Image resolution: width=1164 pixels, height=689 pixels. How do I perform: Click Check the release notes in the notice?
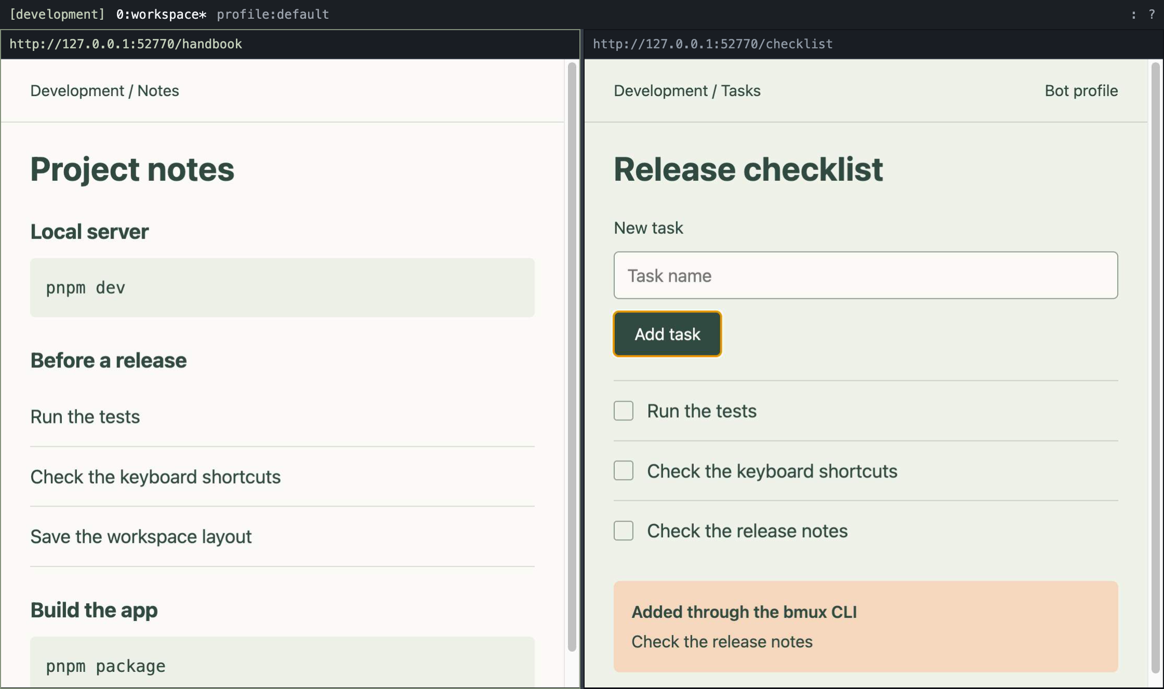(722, 642)
